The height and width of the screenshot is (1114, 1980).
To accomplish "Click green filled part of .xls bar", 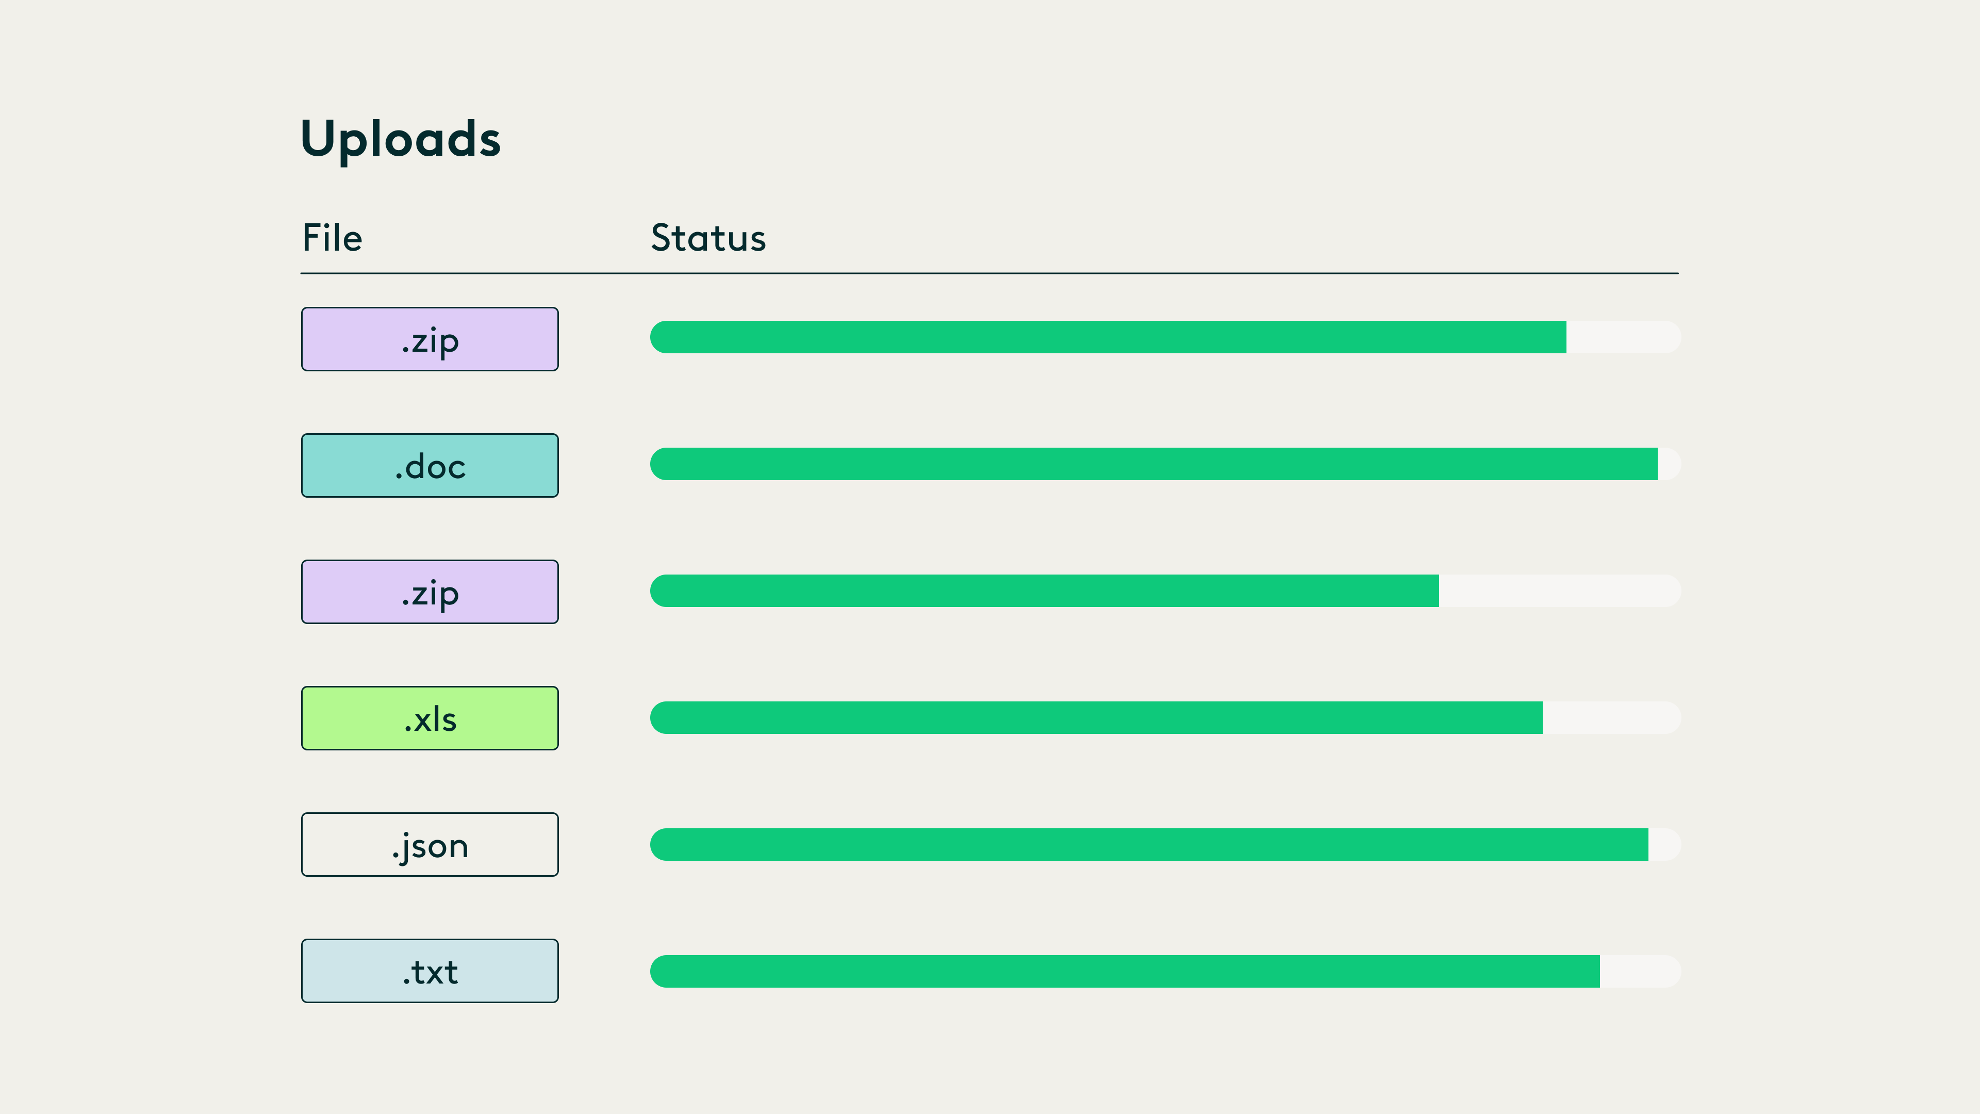I will [1095, 717].
